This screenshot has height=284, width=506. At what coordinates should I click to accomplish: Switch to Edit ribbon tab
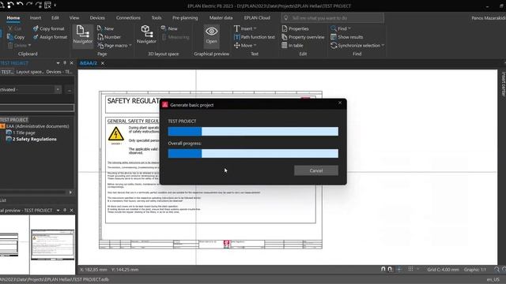[x=55, y=17]
